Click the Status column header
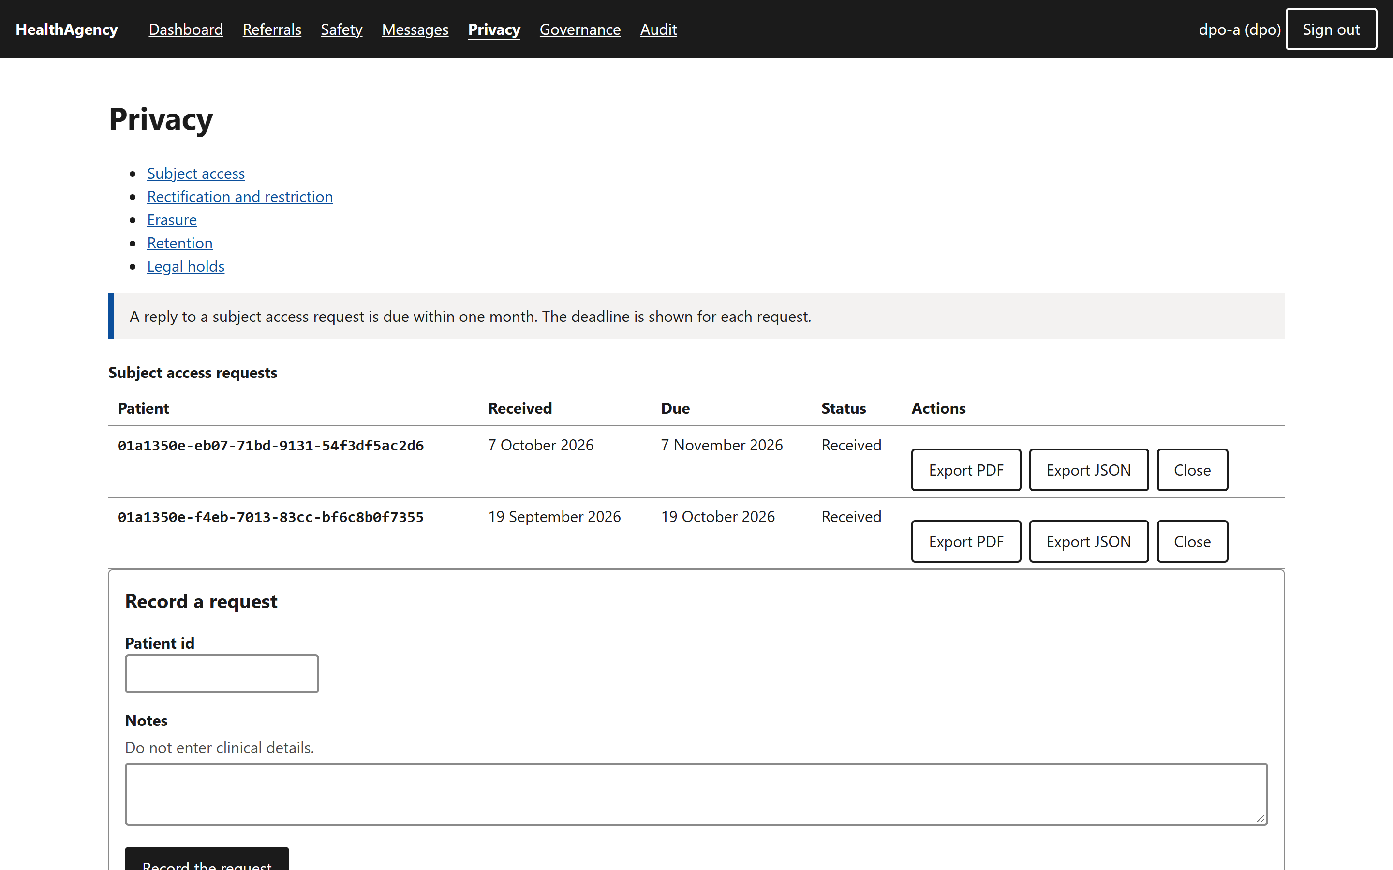The image size is (1393, 870). point(843,408)
